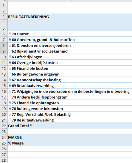The height and width of the screenshot is (163, 132).
Task: Expand the 63 Afschrijvingen row
Action: 10,57
